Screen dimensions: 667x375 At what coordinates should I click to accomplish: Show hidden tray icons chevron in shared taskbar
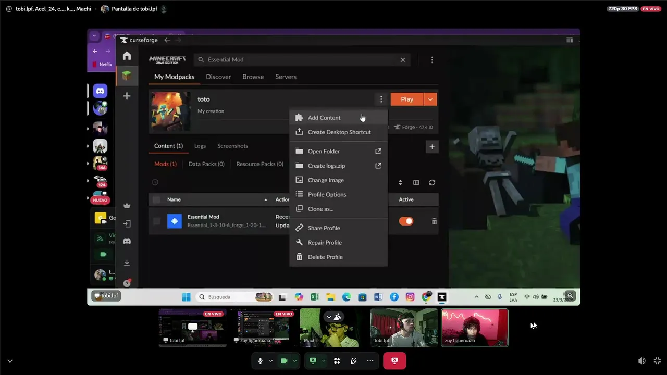pos(476,297)
